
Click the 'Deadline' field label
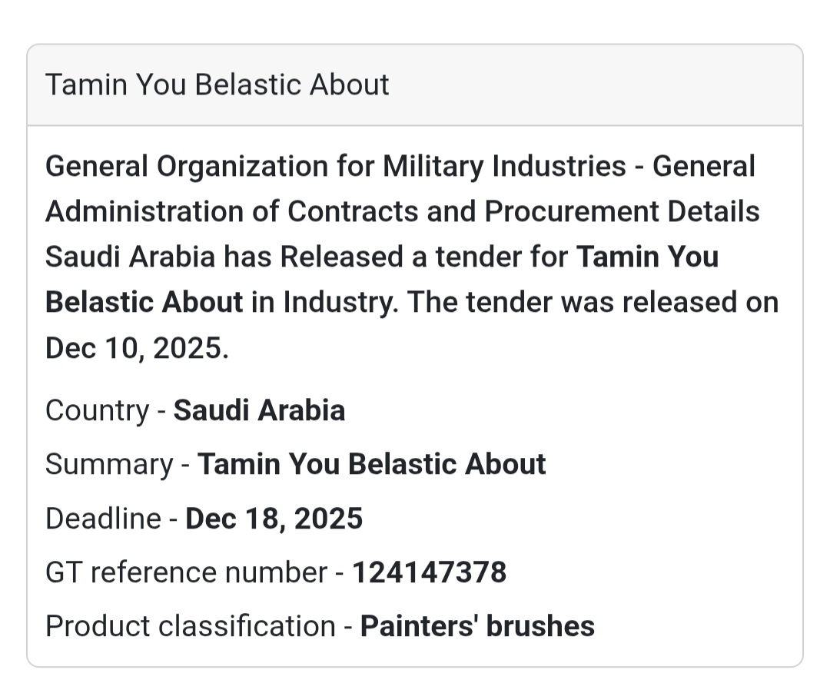click(103, 519)
